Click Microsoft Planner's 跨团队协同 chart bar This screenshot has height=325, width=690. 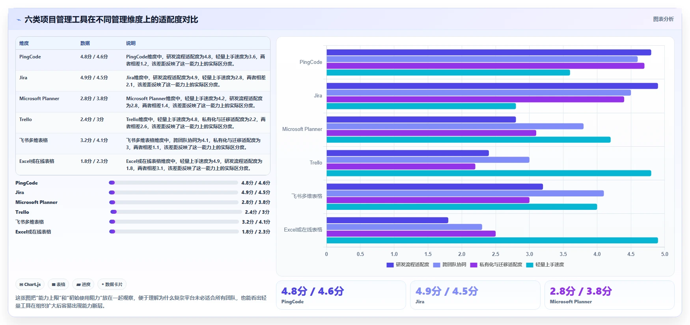(455, 126)
